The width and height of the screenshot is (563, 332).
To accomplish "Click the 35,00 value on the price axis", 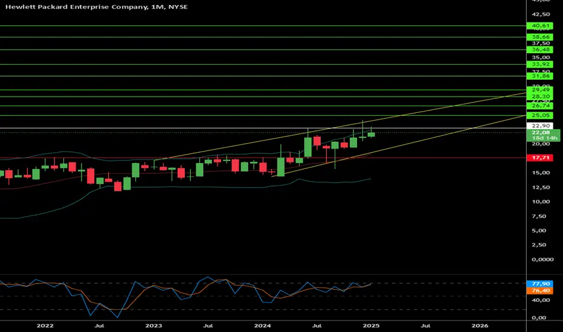I will pyautogui.click(x=541, y=57).
